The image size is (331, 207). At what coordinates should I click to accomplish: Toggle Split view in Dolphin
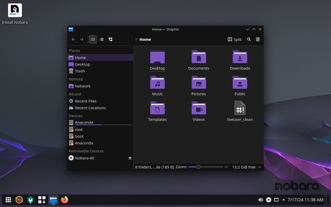point(234,39)
